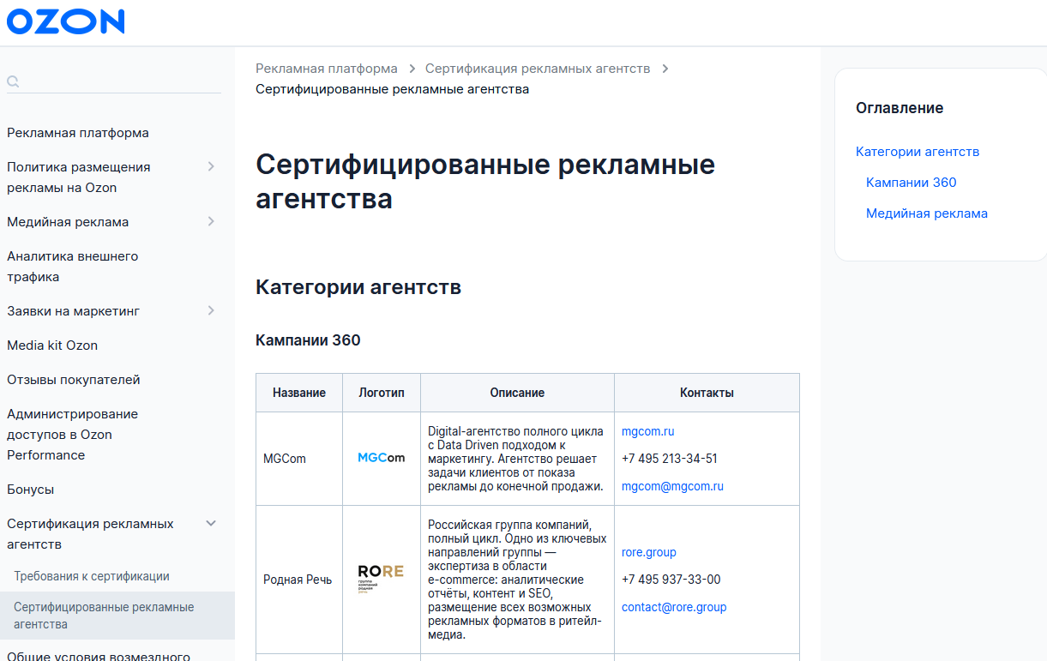Click phone +7 495 213-34-51
1047x661 pixels.
670,459
